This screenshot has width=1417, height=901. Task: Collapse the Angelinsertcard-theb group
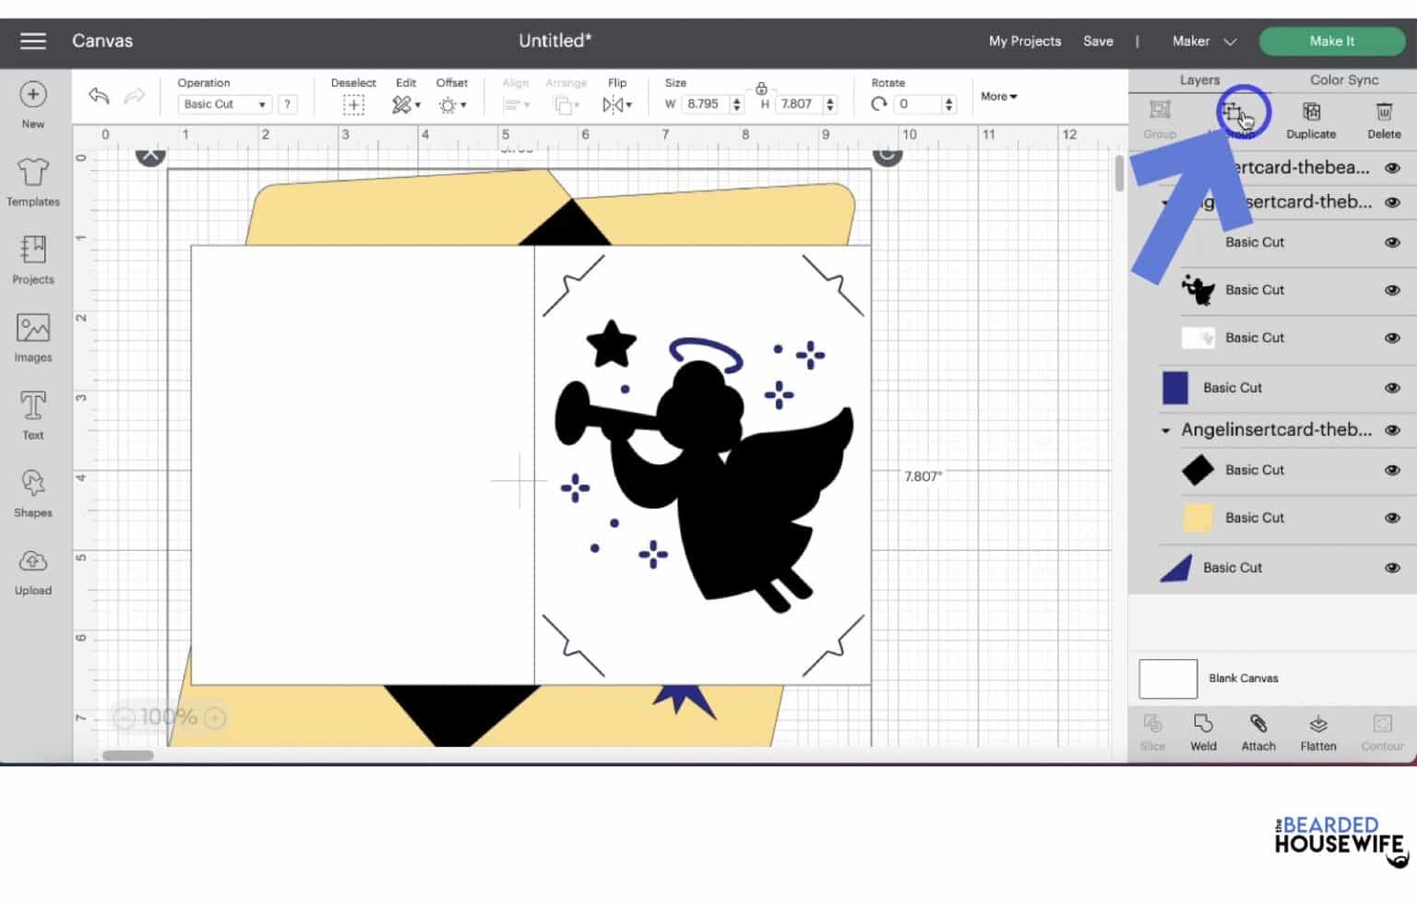pyautogui.click(x=1164, y=429)
